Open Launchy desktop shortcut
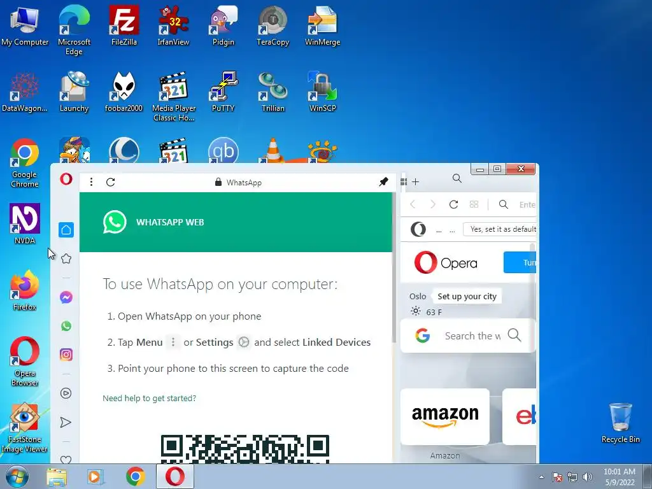 tap(74, 92)
